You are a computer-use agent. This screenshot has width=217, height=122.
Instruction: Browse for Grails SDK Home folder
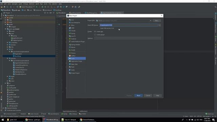(x=159, y=25)
